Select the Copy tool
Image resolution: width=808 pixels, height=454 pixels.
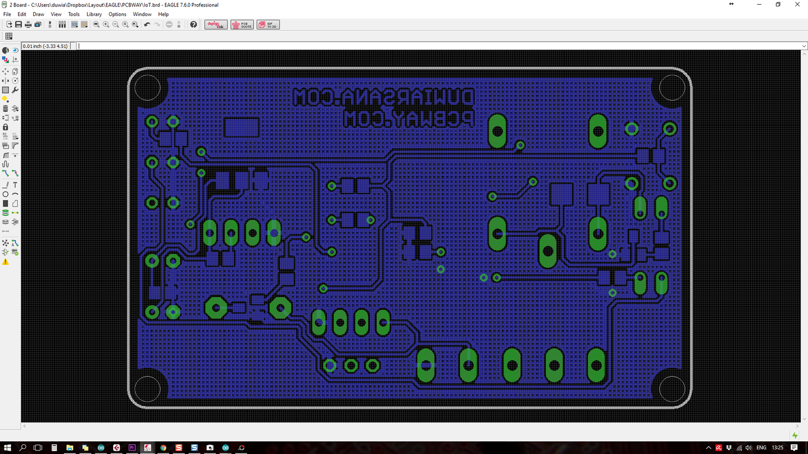tap(15, 71)
